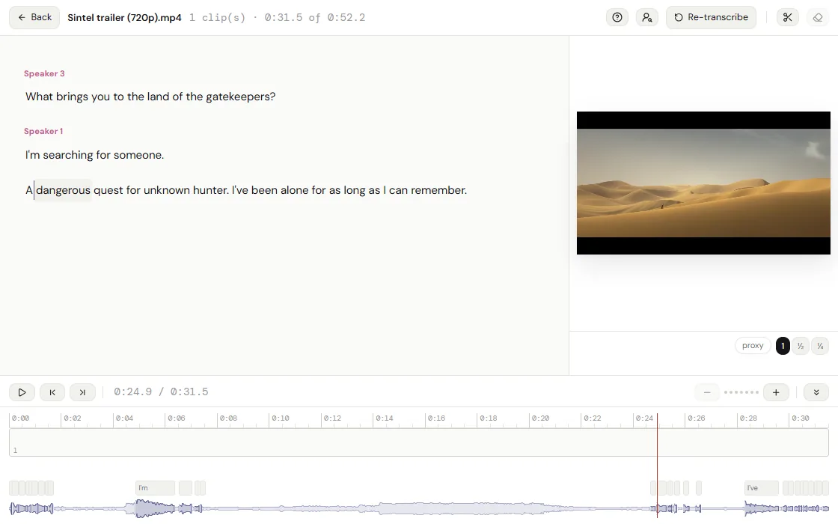This screenshot has width=838, height=524.
Task: Zoom out the timeline with minus
Action: point(706,392)
